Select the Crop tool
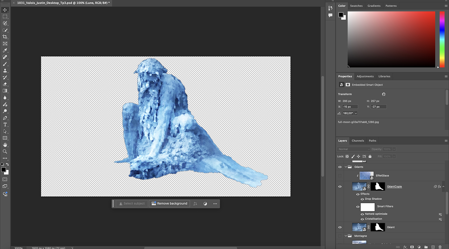The width and height of the screenshot is (449, 249). (5, 37)
